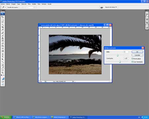Toggle the Previsualizar checkbox
Image resolution: width=149 pixels, height=119 pixels.
pyautogui.click(x=132, y=59)
